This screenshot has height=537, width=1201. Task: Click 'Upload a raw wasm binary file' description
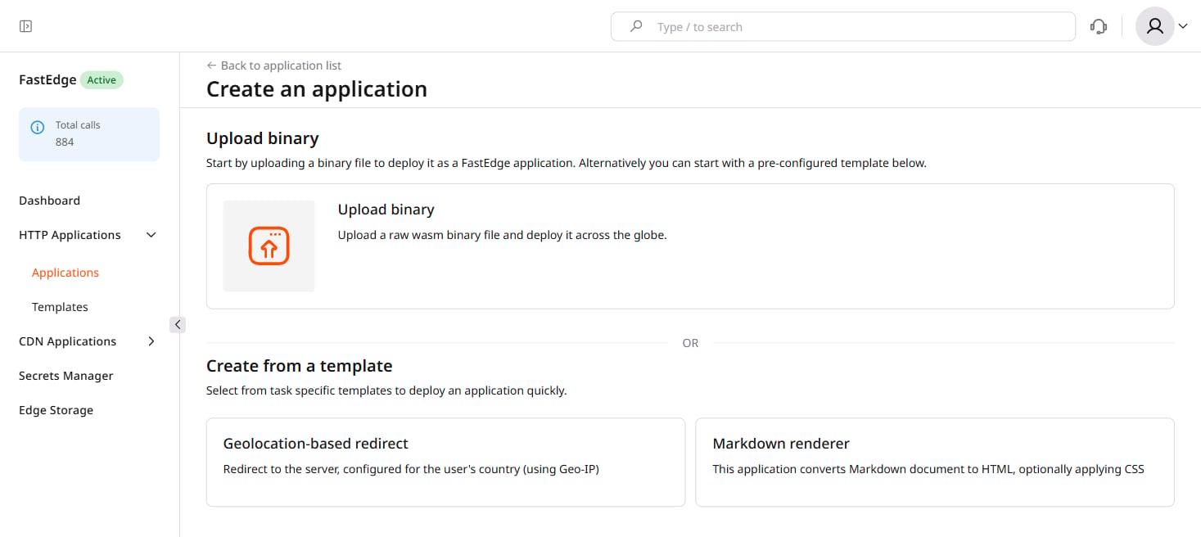coord(503,235)
